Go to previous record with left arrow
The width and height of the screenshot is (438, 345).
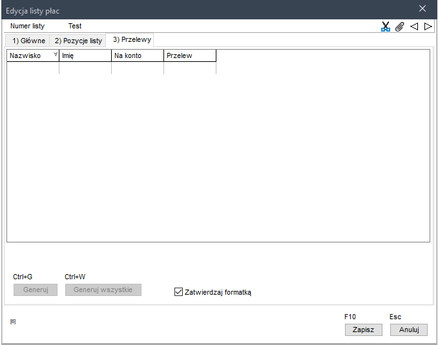click(414, 26)
